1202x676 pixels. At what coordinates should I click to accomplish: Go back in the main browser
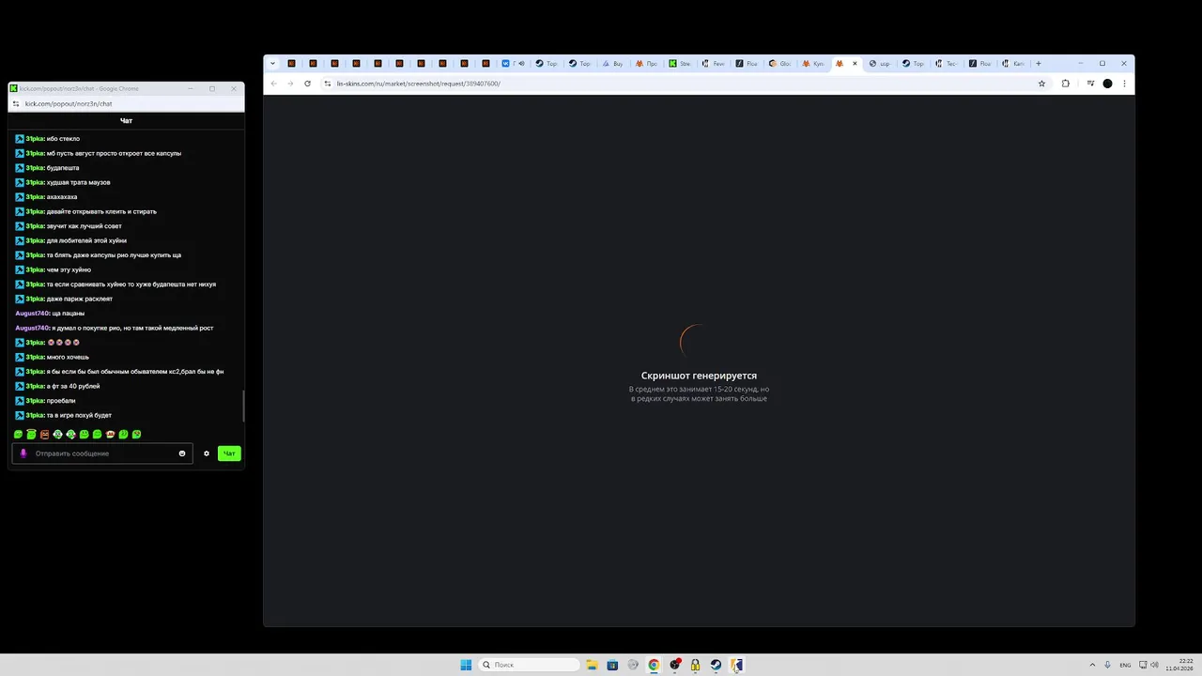point(273,84)
